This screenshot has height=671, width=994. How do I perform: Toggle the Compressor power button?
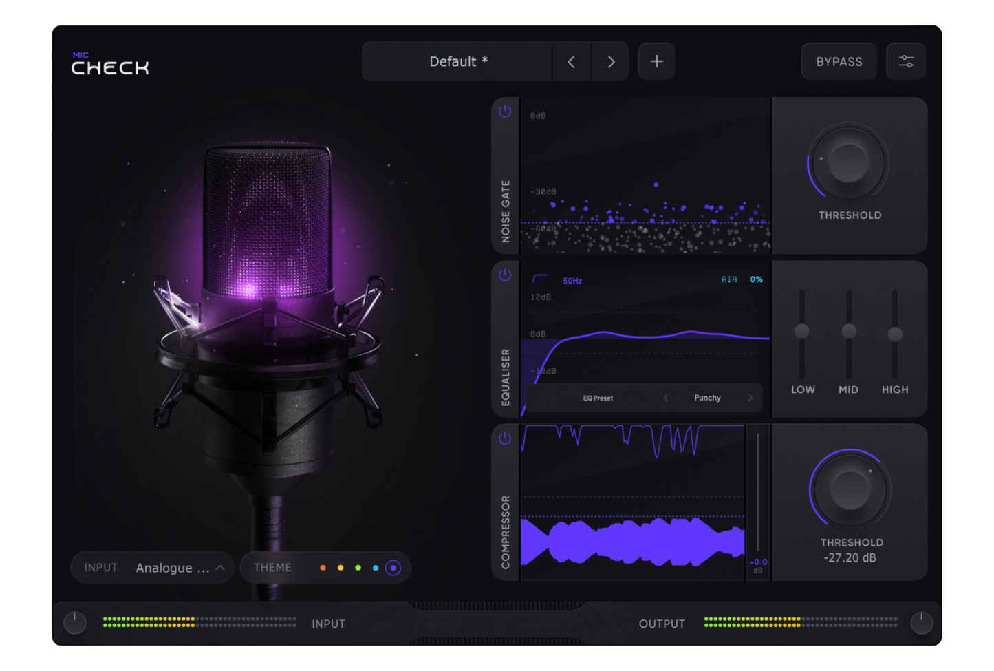tap(505, 438)
